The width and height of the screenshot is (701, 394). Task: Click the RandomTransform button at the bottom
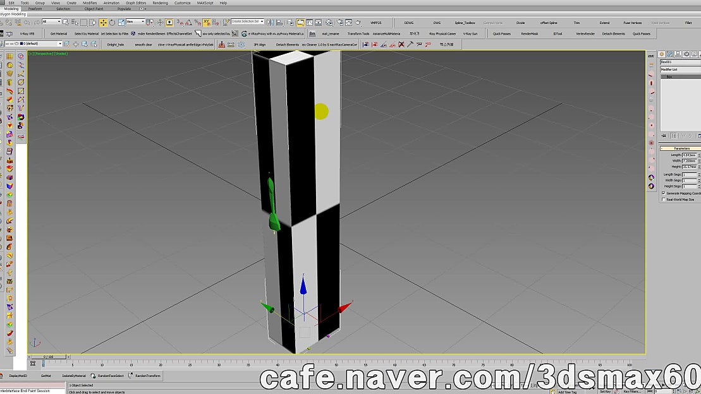148,374
